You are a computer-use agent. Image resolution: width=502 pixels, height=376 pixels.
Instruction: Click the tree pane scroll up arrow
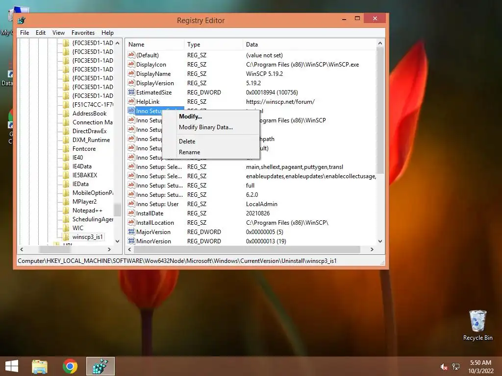pos(118,43)
